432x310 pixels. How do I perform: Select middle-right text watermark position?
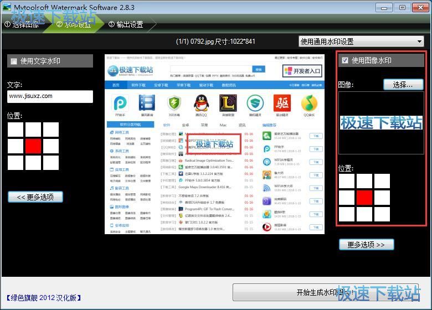click(51, 146)
